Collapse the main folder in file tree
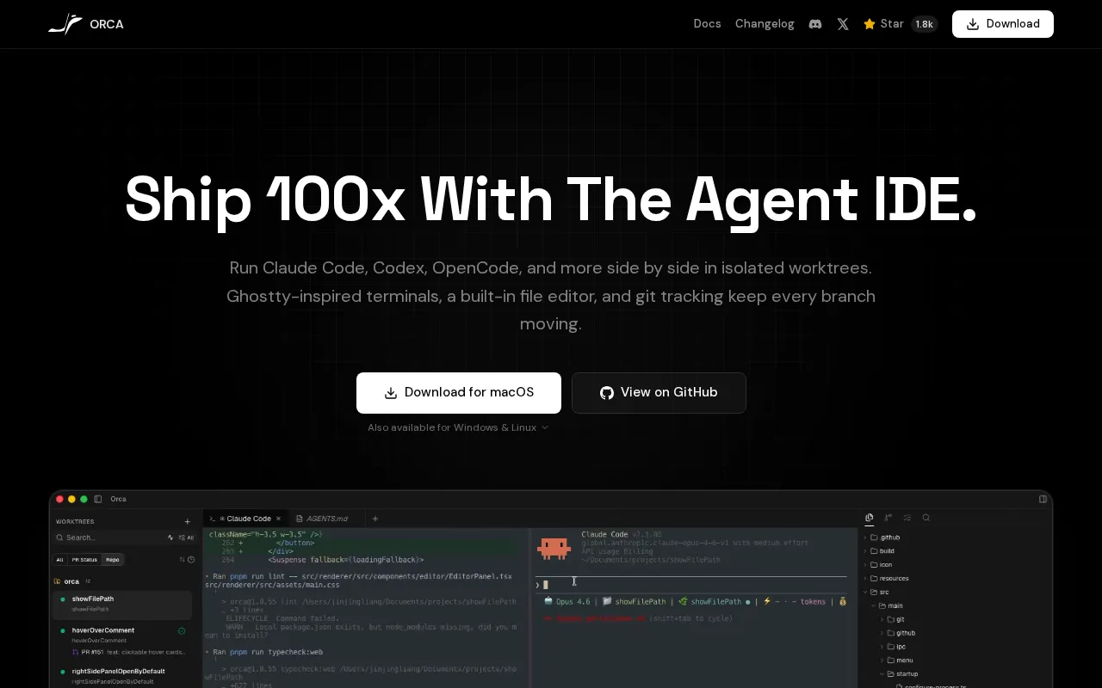1102x688 pixels. coord(888,606)
